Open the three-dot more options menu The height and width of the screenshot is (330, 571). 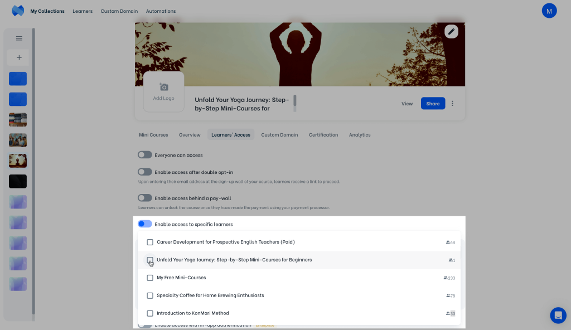(x=453, y=104)
